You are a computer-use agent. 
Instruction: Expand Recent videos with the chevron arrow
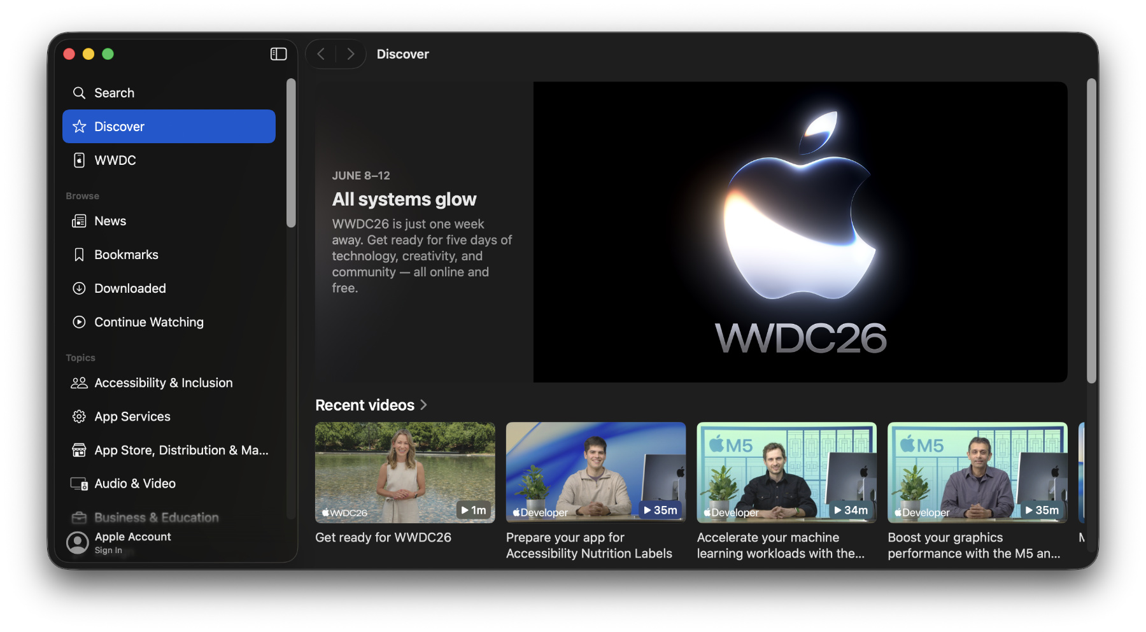click(424, 405)
